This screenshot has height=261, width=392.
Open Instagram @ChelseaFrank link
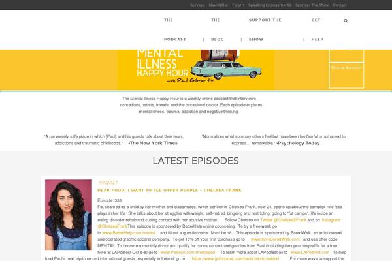tap(219, 223)
